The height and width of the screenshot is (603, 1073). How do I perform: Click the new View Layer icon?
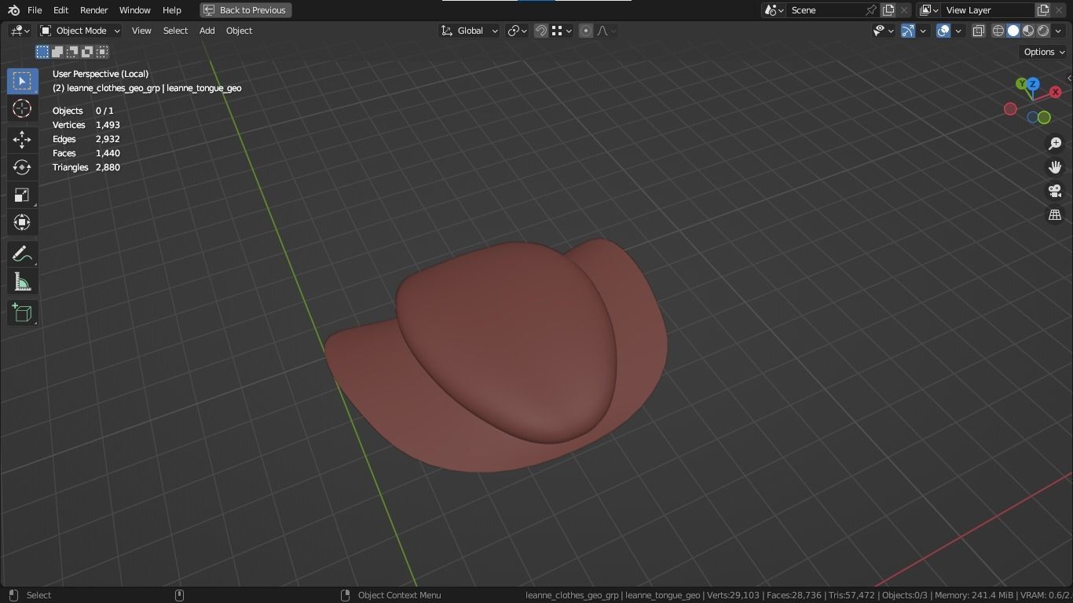pos(1043,10)
